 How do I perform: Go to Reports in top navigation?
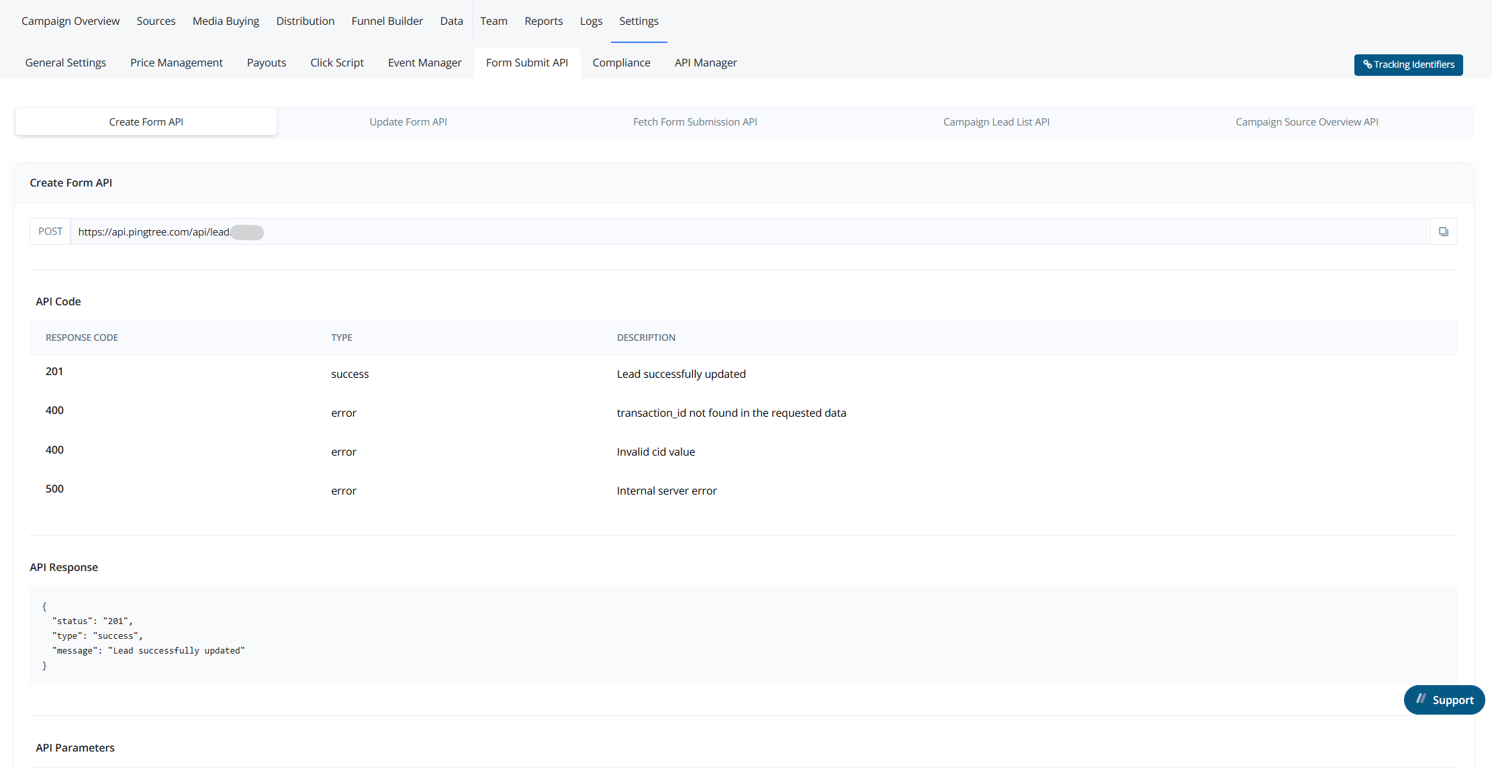pos(543,21)
